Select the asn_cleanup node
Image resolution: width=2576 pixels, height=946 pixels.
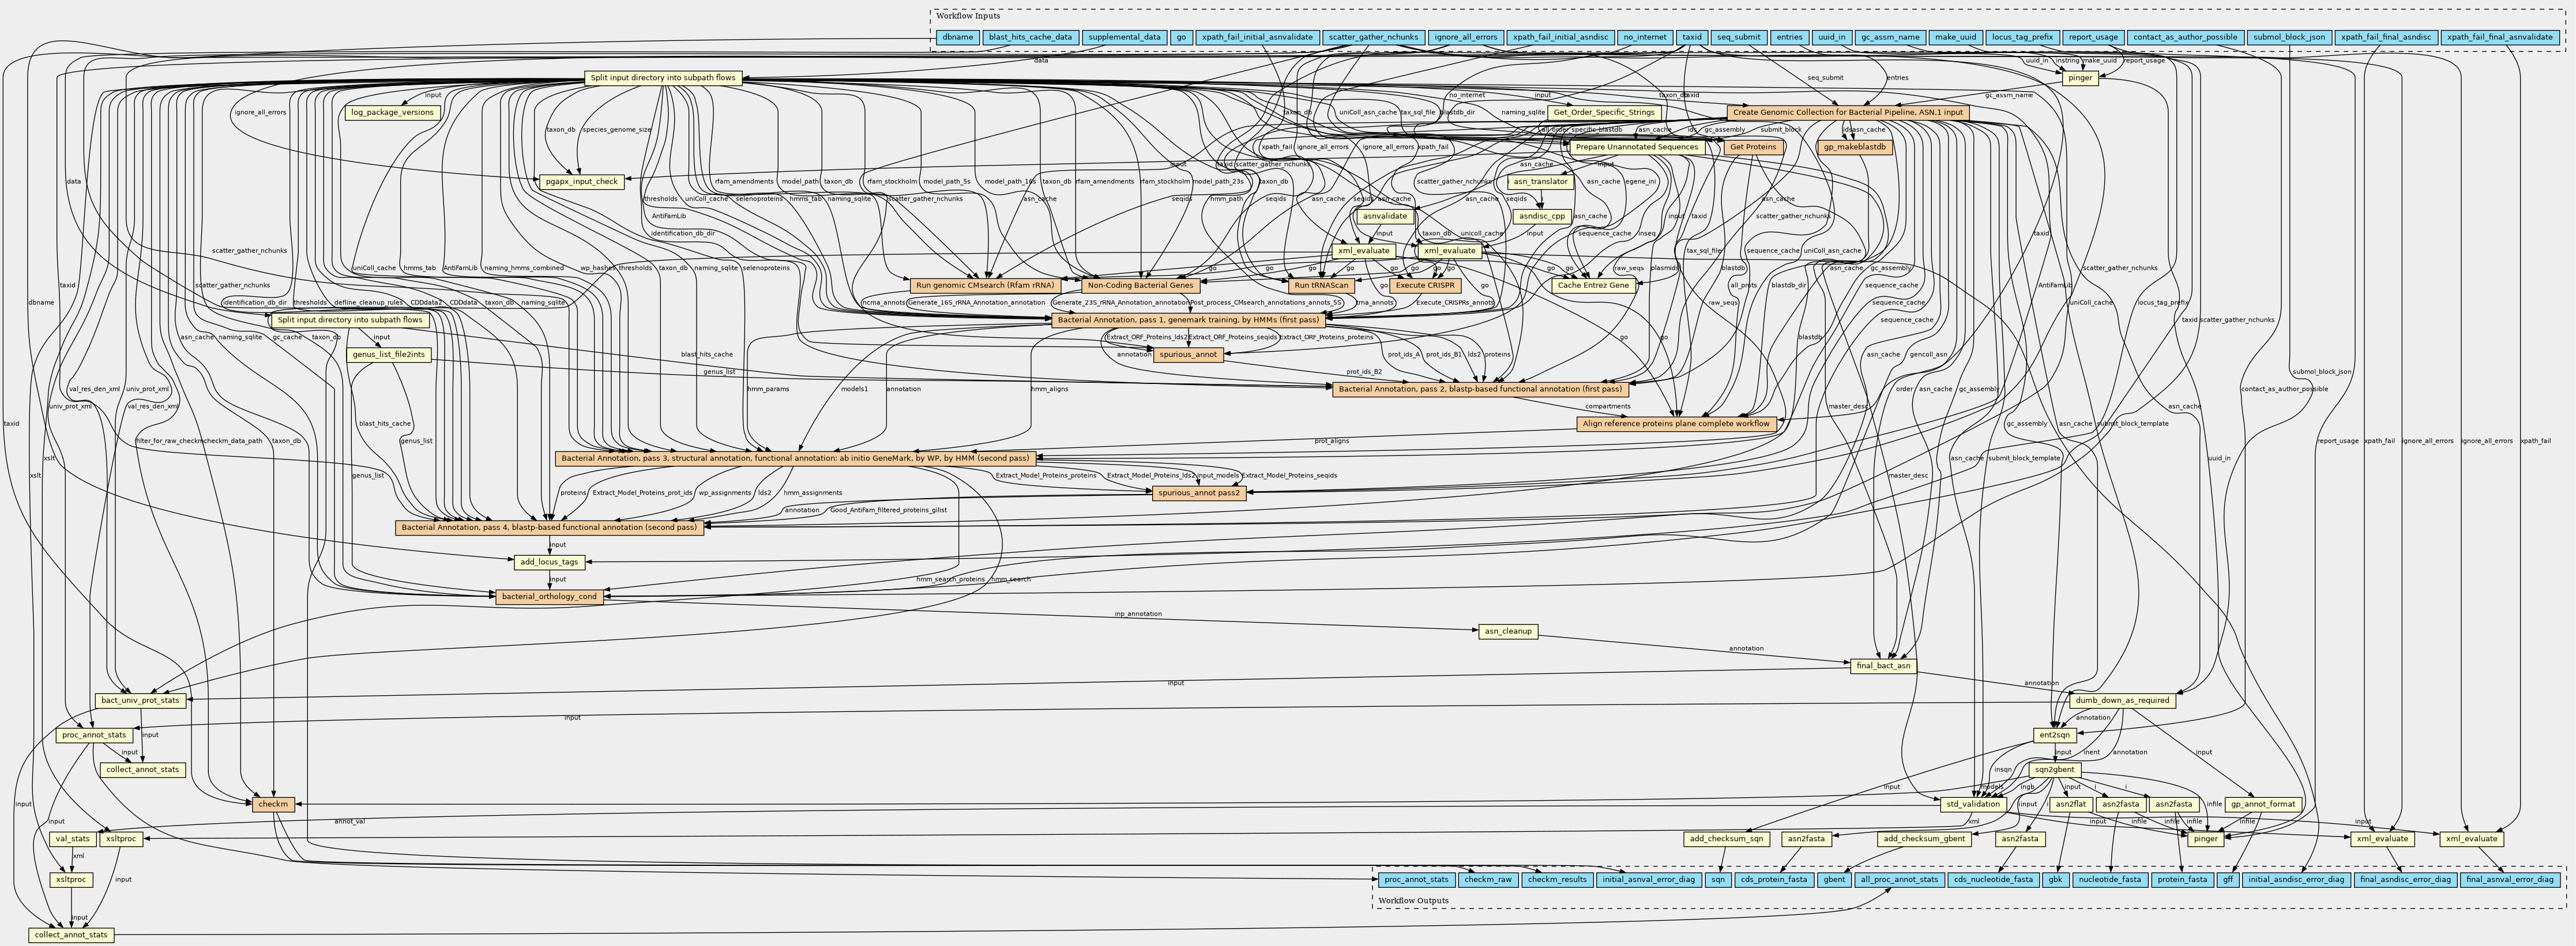[1507, 631]
